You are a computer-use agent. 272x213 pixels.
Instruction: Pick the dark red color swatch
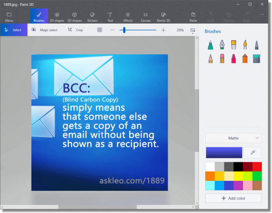pos(248,167)
